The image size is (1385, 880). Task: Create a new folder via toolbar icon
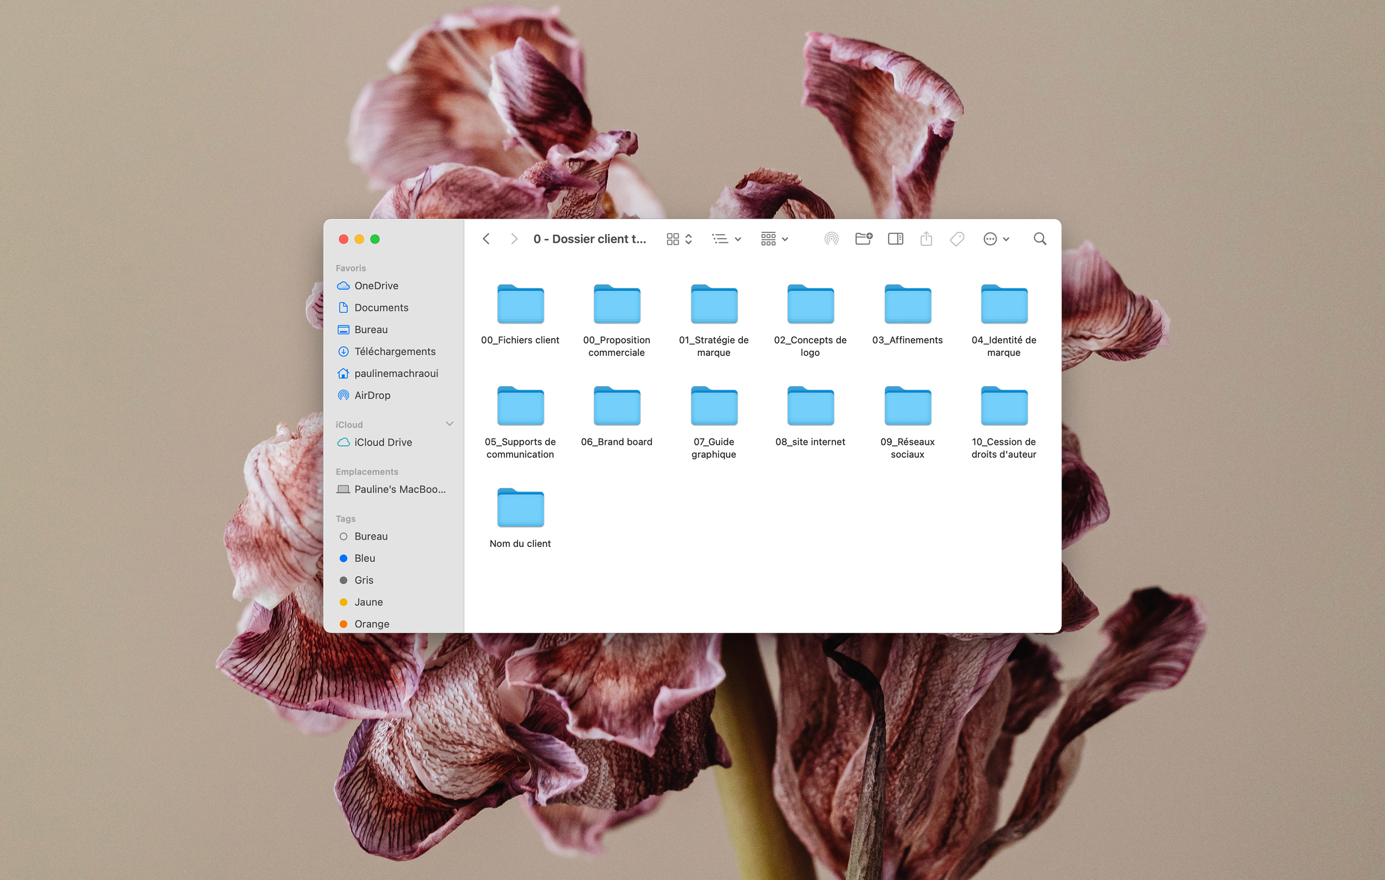863,239
